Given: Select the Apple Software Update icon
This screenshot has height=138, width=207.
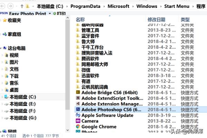Looking at the screenshot, I should [x=78, y=115].
